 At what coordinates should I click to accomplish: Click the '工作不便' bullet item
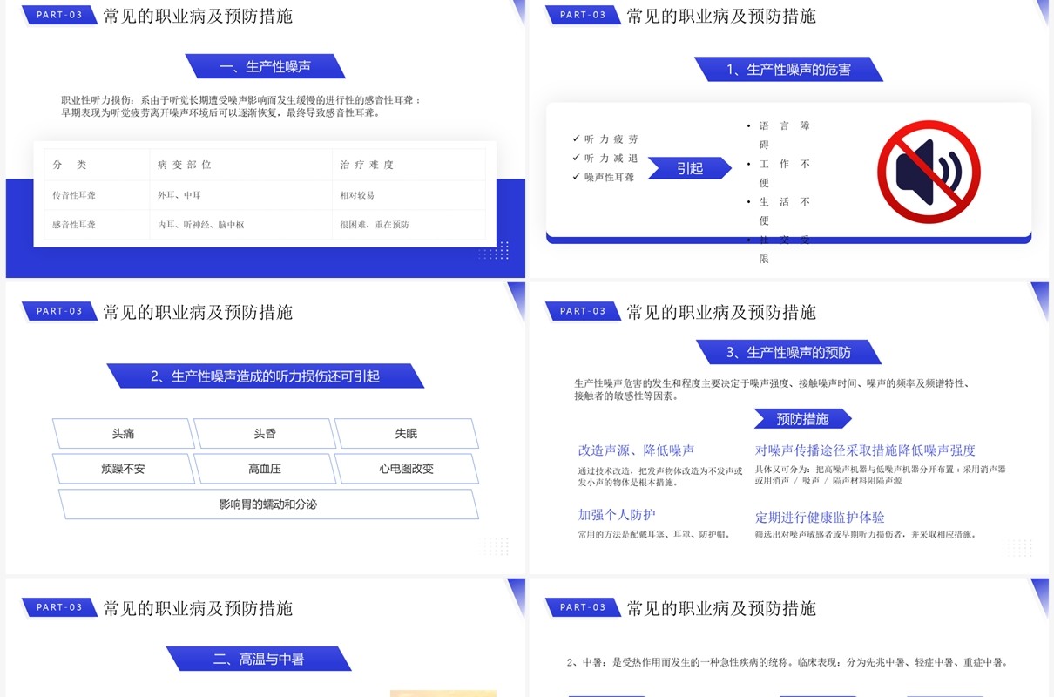click(x=780, y=173)
